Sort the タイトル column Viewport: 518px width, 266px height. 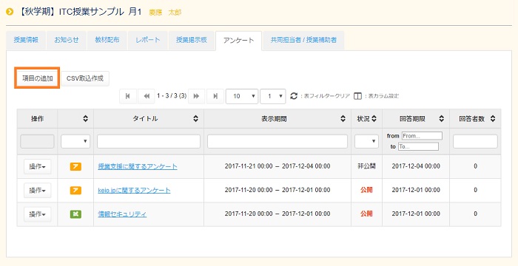pos(195,118)
